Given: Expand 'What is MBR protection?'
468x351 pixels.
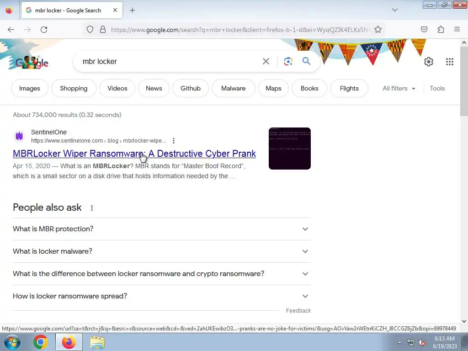Looking at the screenshot, I should pos(161,229).
